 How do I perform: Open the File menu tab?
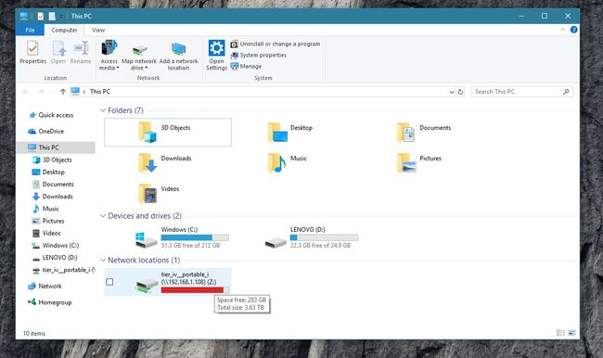(x=30, y=30)
